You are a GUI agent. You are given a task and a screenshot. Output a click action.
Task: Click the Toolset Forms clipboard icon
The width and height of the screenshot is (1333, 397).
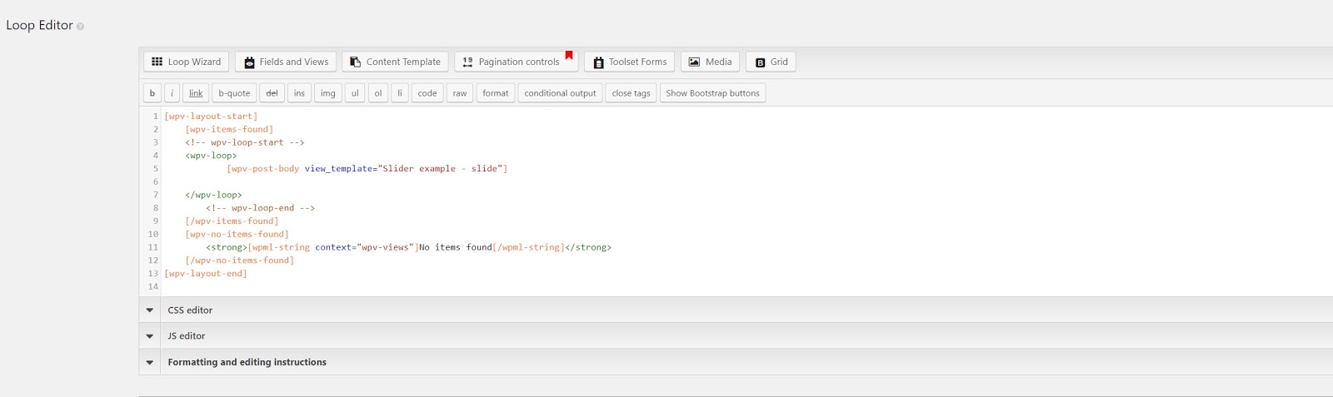click(598, 62)
